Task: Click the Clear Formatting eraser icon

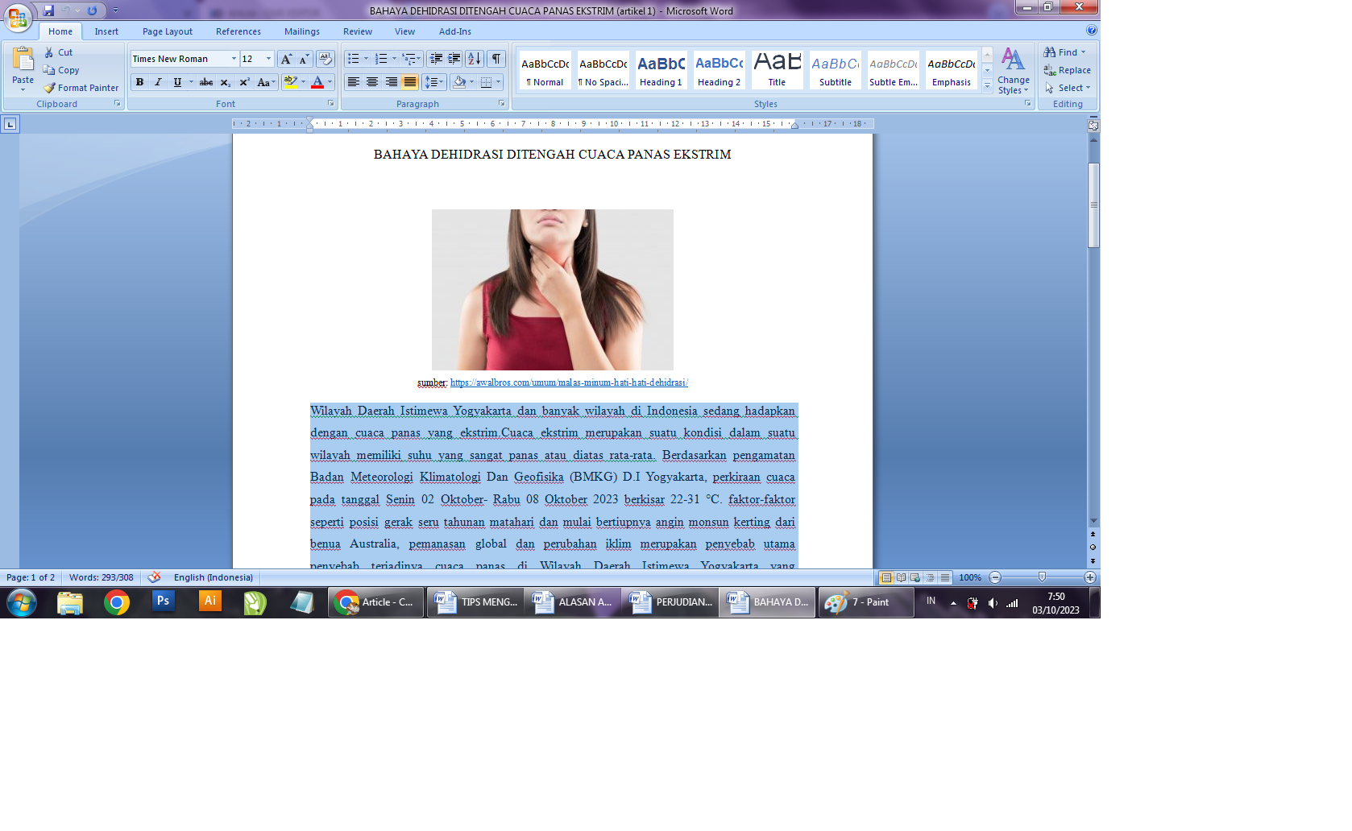Action: 326,59
